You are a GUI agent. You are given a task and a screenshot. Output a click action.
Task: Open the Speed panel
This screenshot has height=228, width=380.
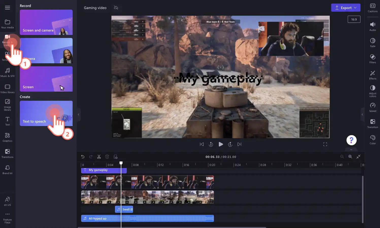point(373,107)
